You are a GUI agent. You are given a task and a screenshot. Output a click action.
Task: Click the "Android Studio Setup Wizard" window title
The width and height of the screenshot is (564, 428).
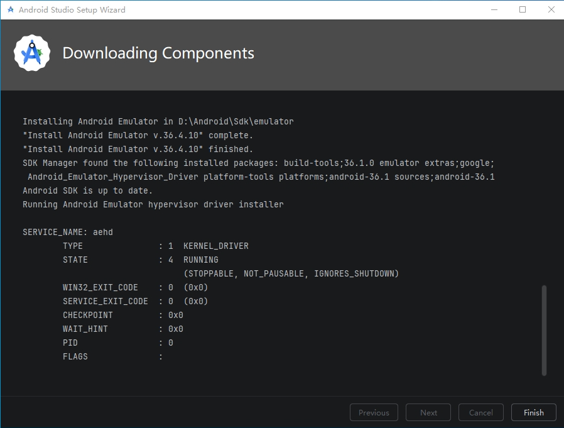tap(72, 9)
